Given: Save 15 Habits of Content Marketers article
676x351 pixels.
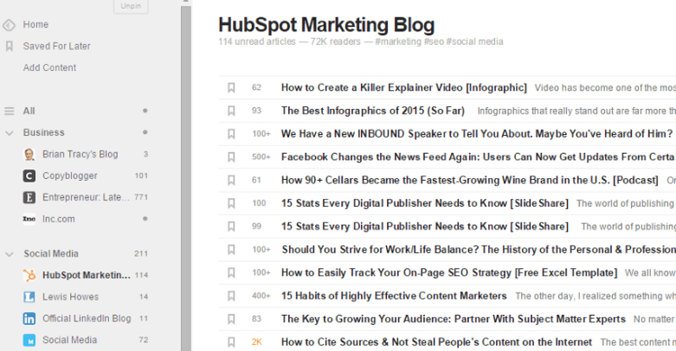Looking at the screenshot, I should click(231, 296).
